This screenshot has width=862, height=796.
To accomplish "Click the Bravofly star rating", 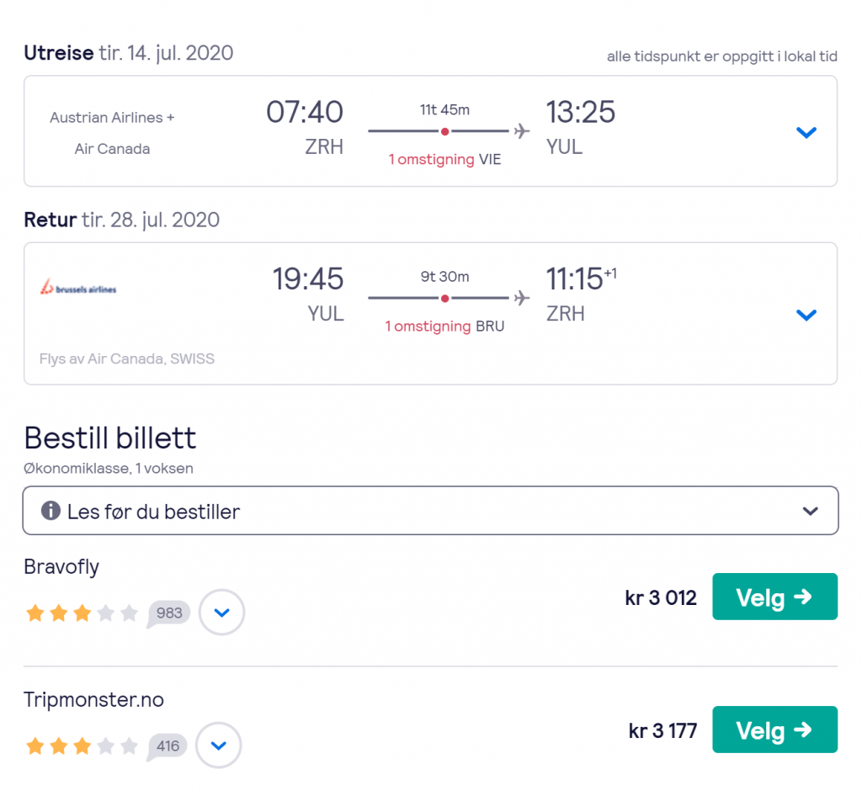I will 82,613.
